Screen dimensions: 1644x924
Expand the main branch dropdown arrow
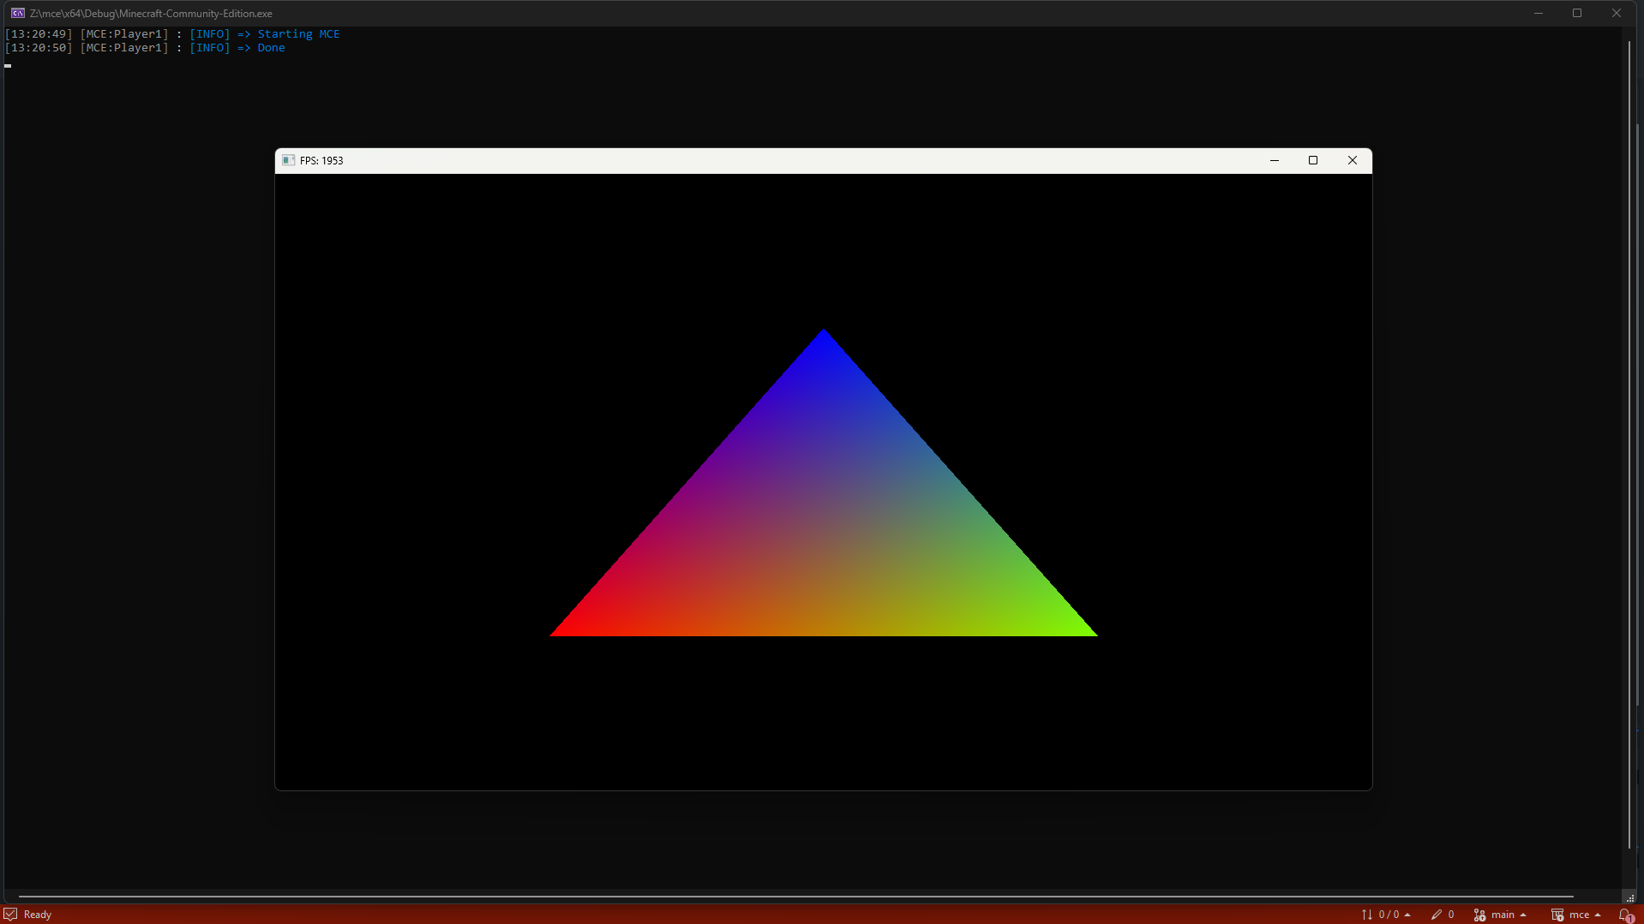(x=1523, y=915)
